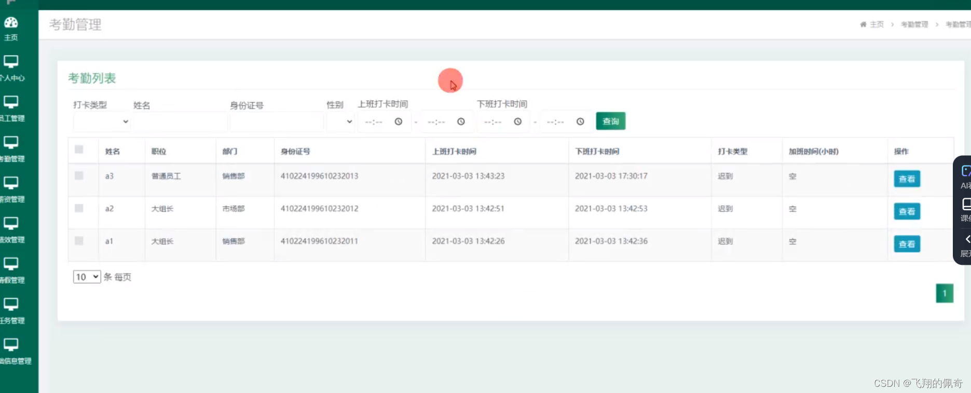Click clock-out time 2021-03-03 17:30:17
Image resolution: width=971 pixels, height=393 pixels.
[611, 176]
